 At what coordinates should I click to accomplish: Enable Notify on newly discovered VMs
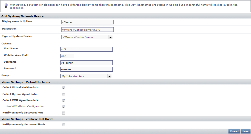64,113
